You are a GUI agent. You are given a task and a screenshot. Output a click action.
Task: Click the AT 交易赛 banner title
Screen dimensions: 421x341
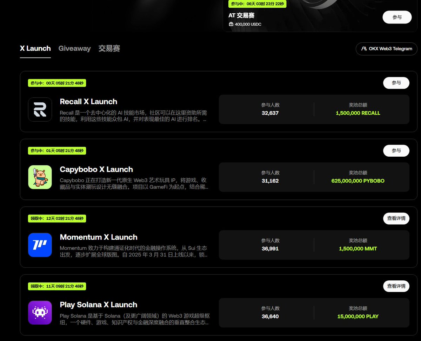241,15
